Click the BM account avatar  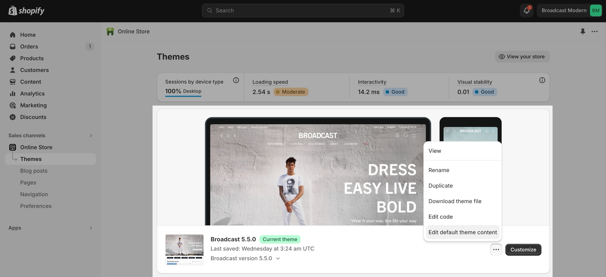click(x=595, y=10)
